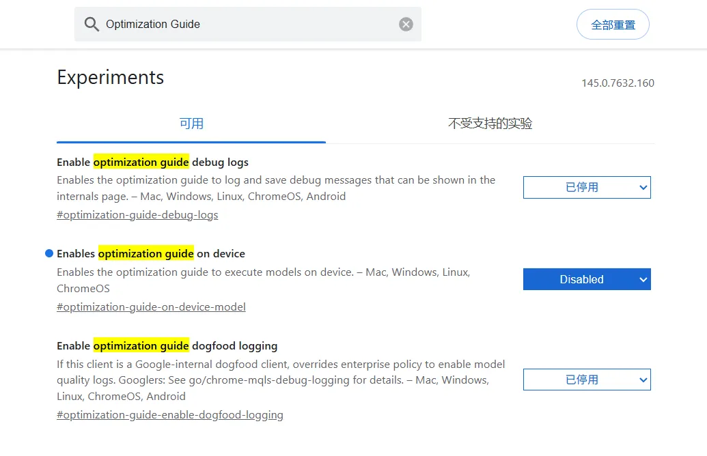Image resolution: width=707 pixels, height=456 pixels.
Task: Click the blue modified-flag dot indicator
Action: (48, 254)
